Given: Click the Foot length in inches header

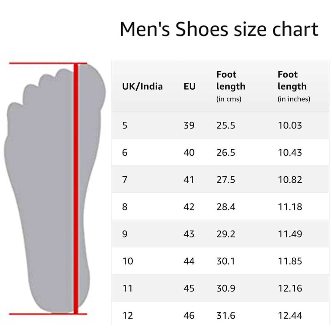Looking at the screenshot, I should tap(294, 86).
